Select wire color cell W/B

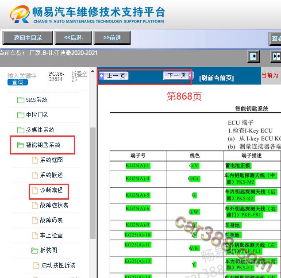[194, 248]
